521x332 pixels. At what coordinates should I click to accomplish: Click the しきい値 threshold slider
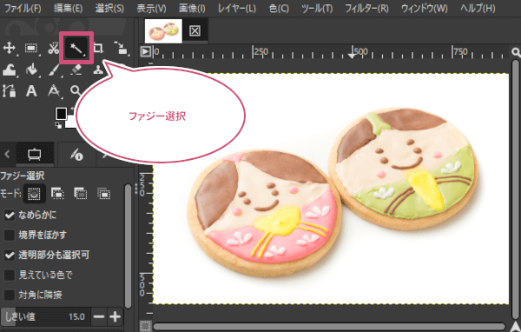45,316
